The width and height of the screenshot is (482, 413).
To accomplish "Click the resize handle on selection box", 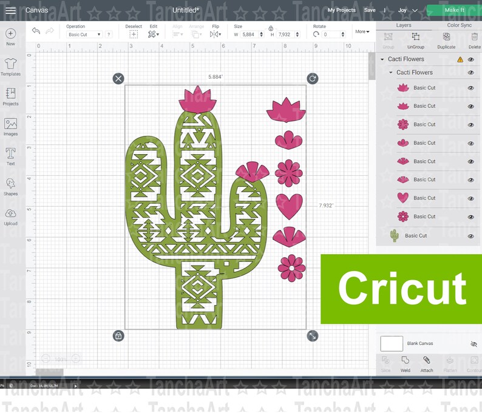I will point(312,335).
